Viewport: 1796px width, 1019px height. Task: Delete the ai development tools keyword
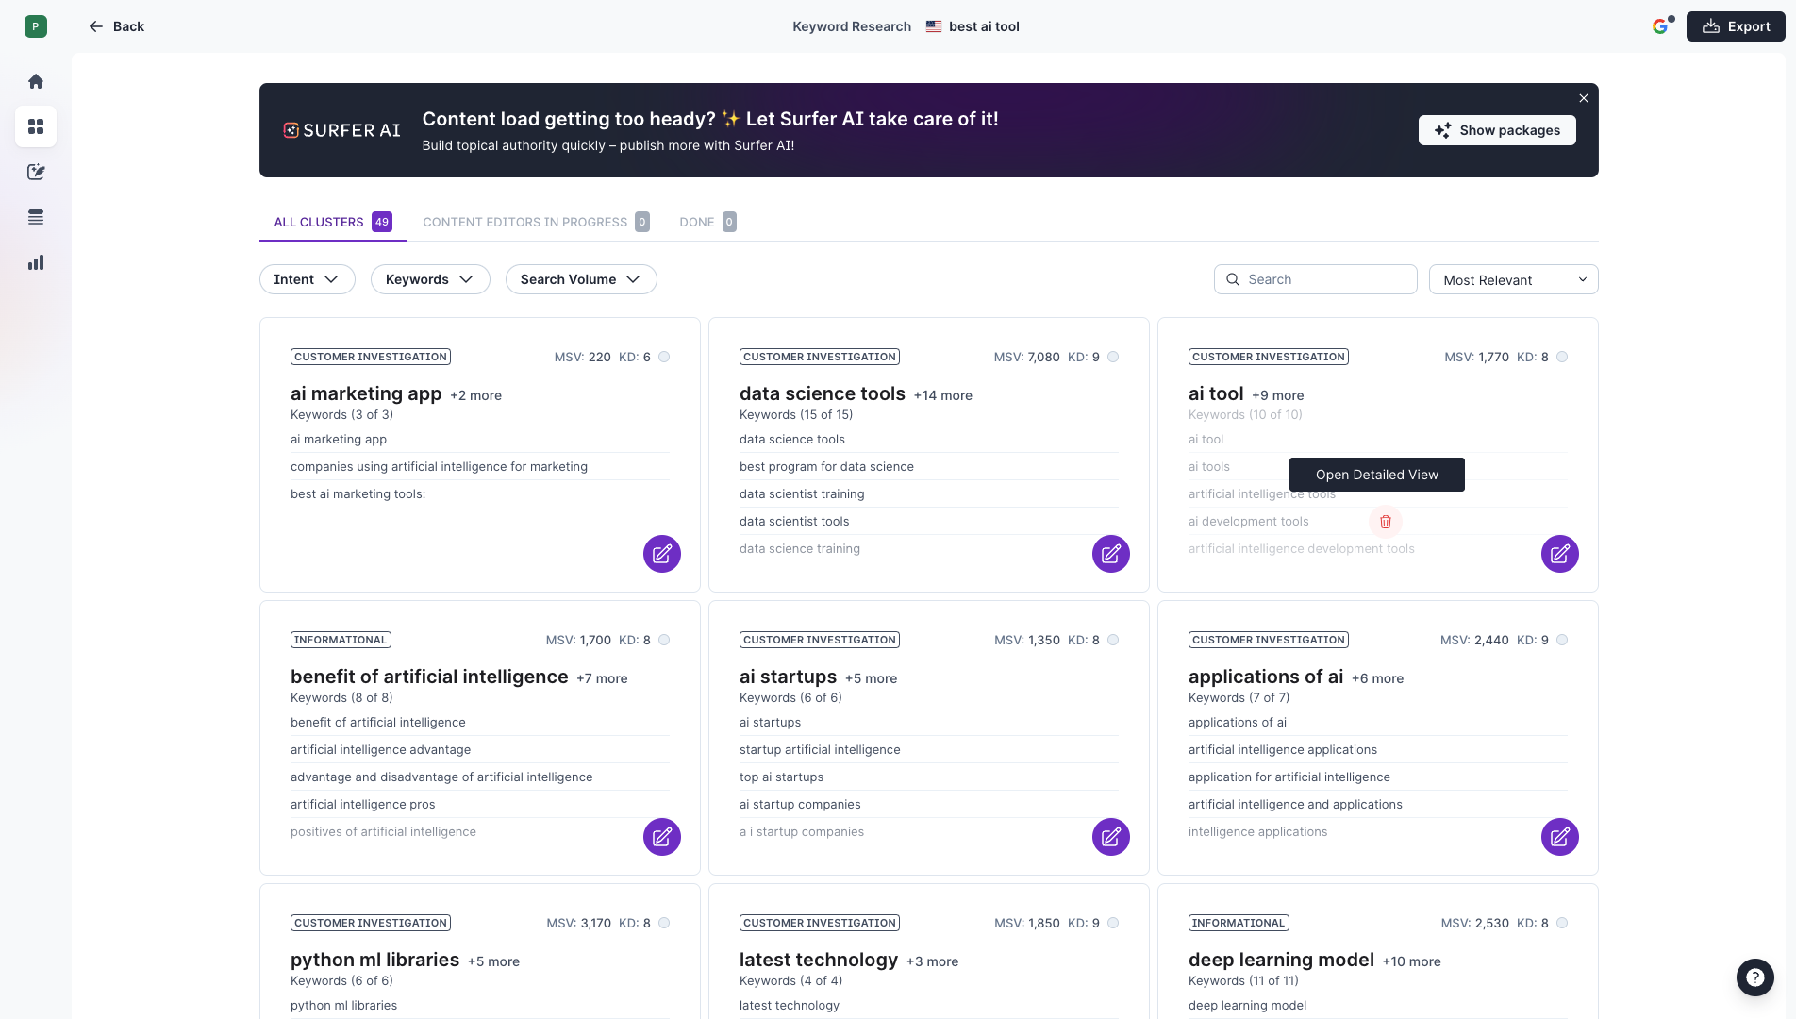click(1385, 521)
